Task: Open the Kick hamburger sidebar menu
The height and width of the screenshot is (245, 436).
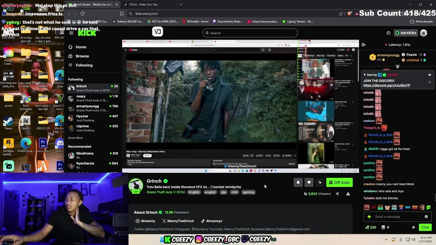Action: [x=71, y=33]
